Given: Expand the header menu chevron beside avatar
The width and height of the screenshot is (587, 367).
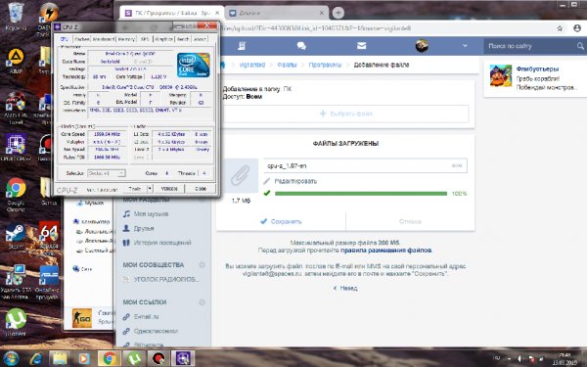Looking at the screenshot, I should [x=465, y=46].
